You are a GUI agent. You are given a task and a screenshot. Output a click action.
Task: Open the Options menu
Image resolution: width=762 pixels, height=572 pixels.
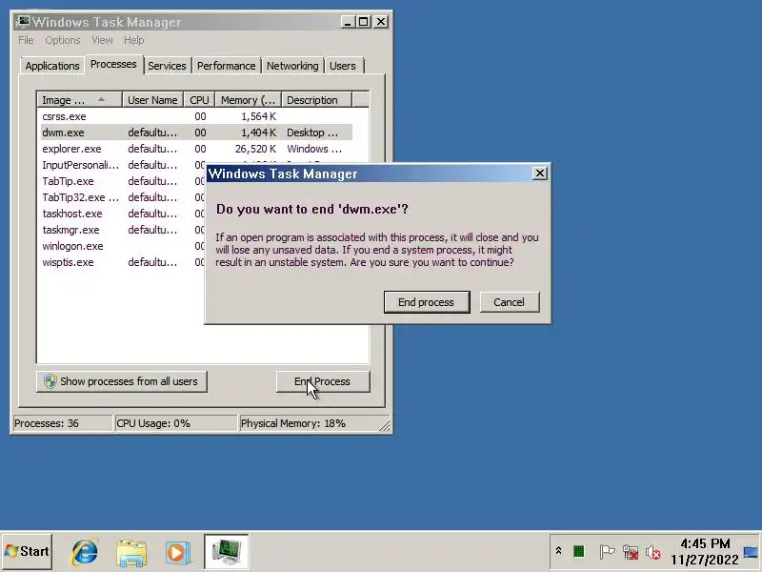point(63,40)
